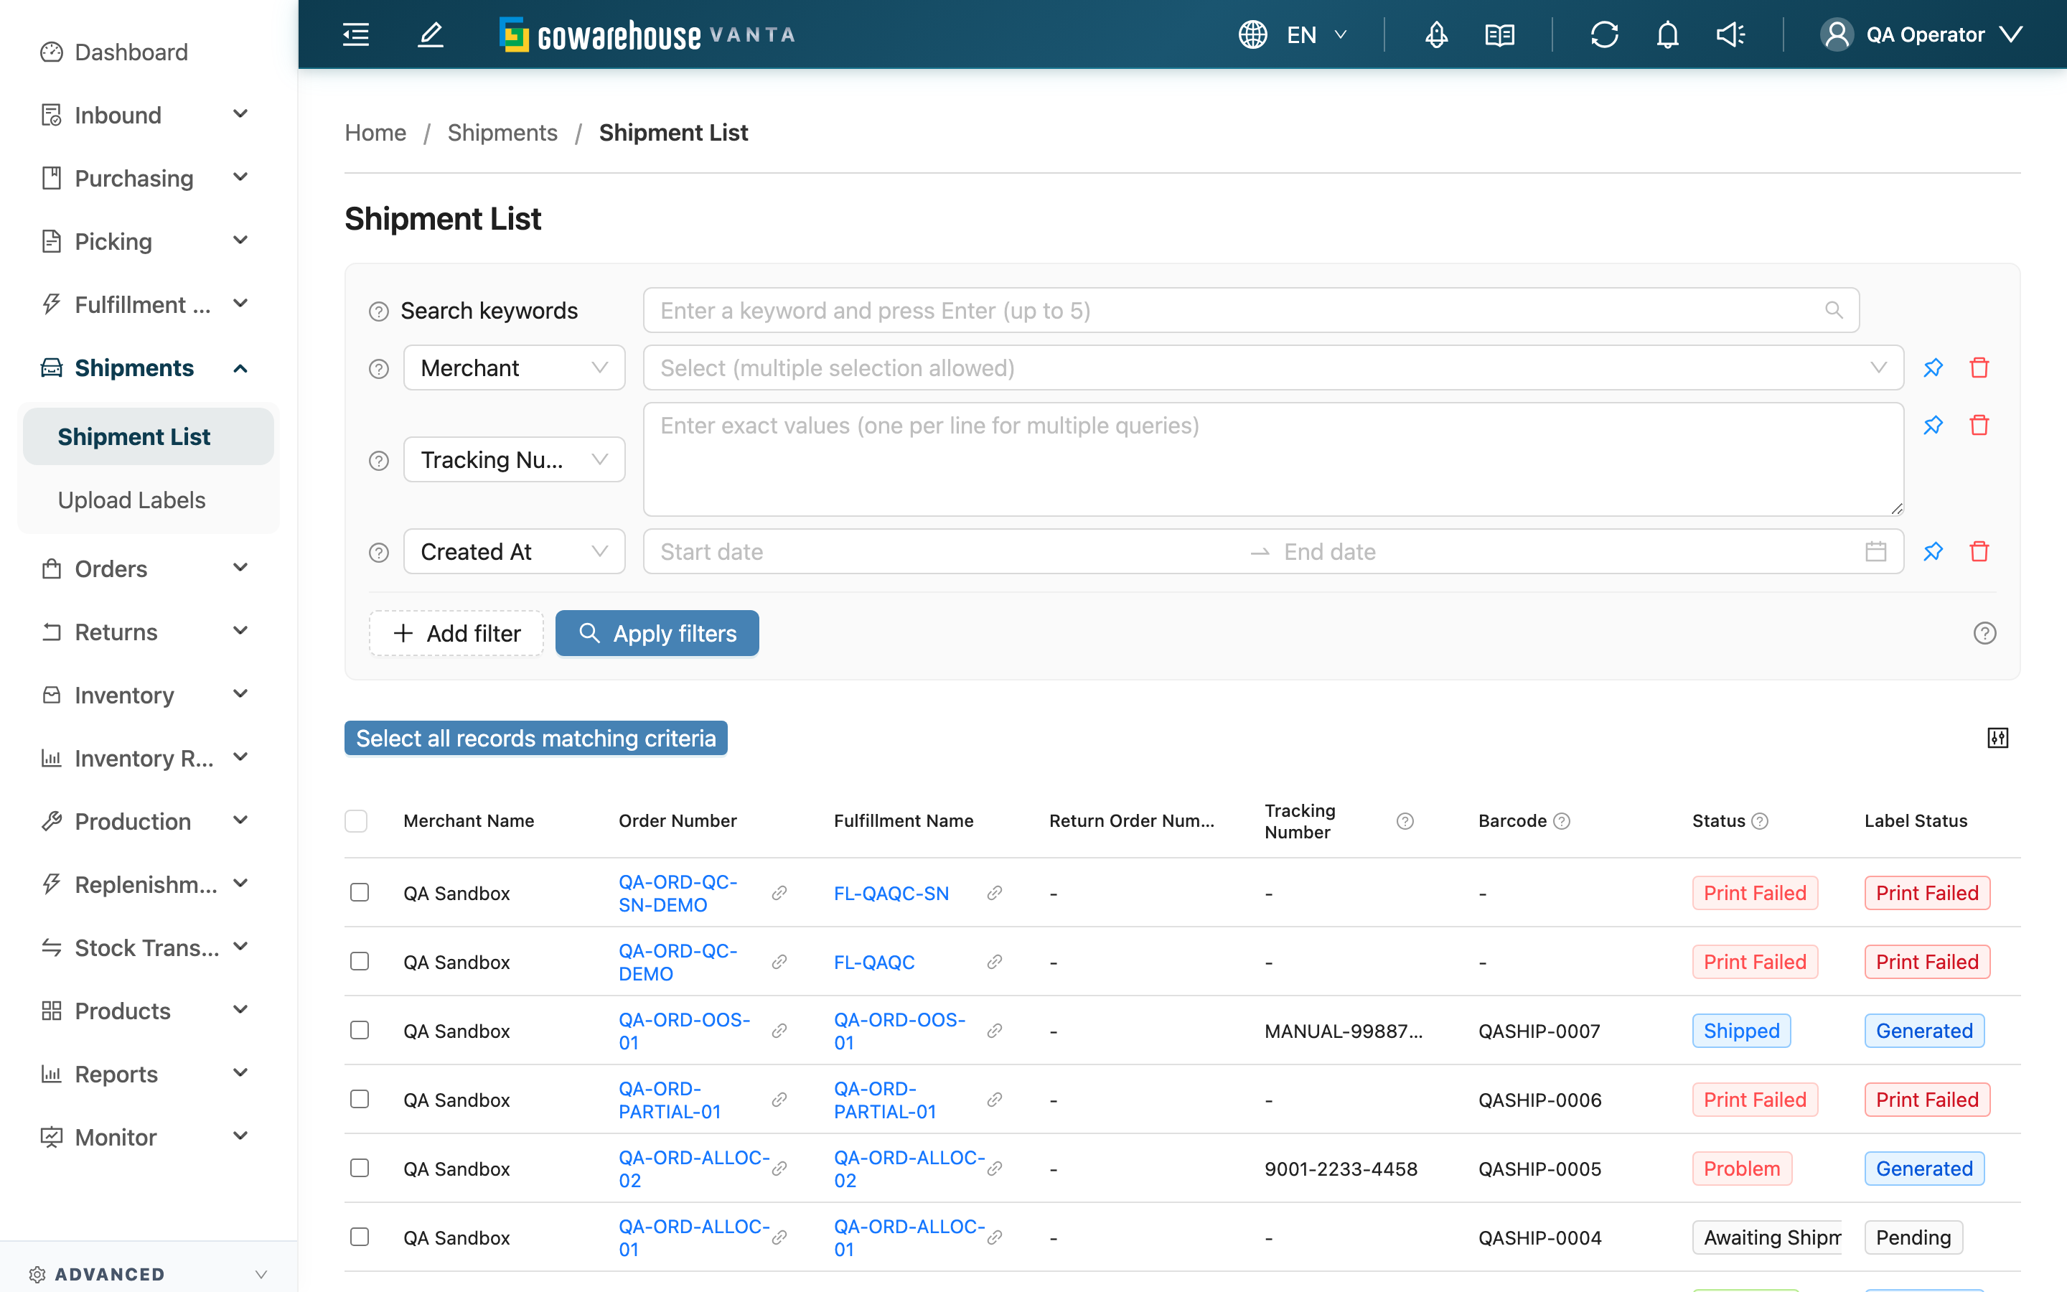Click the refresh sync icon
The height and width of the screenshot is (1292, 2067).
(1604, 34)
